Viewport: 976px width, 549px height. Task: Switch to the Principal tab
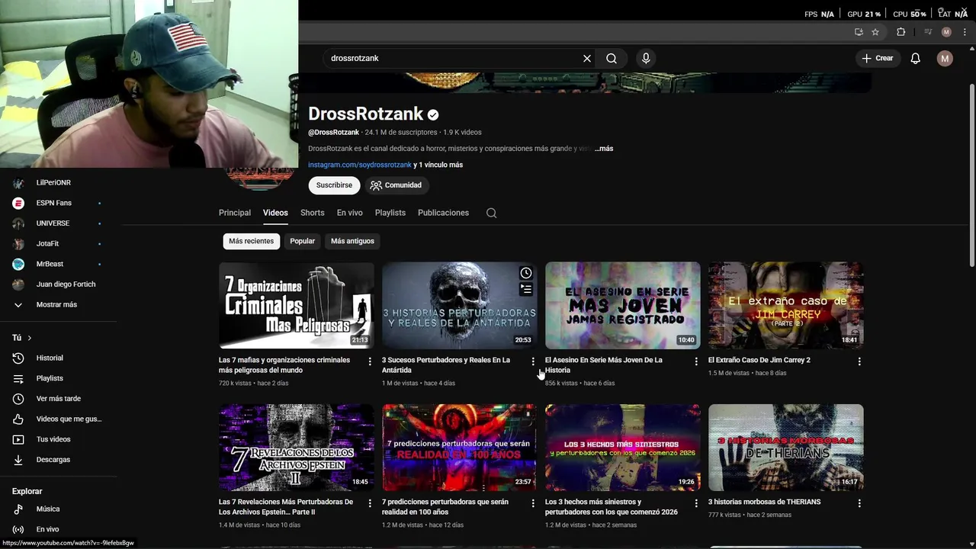(235, 213)
